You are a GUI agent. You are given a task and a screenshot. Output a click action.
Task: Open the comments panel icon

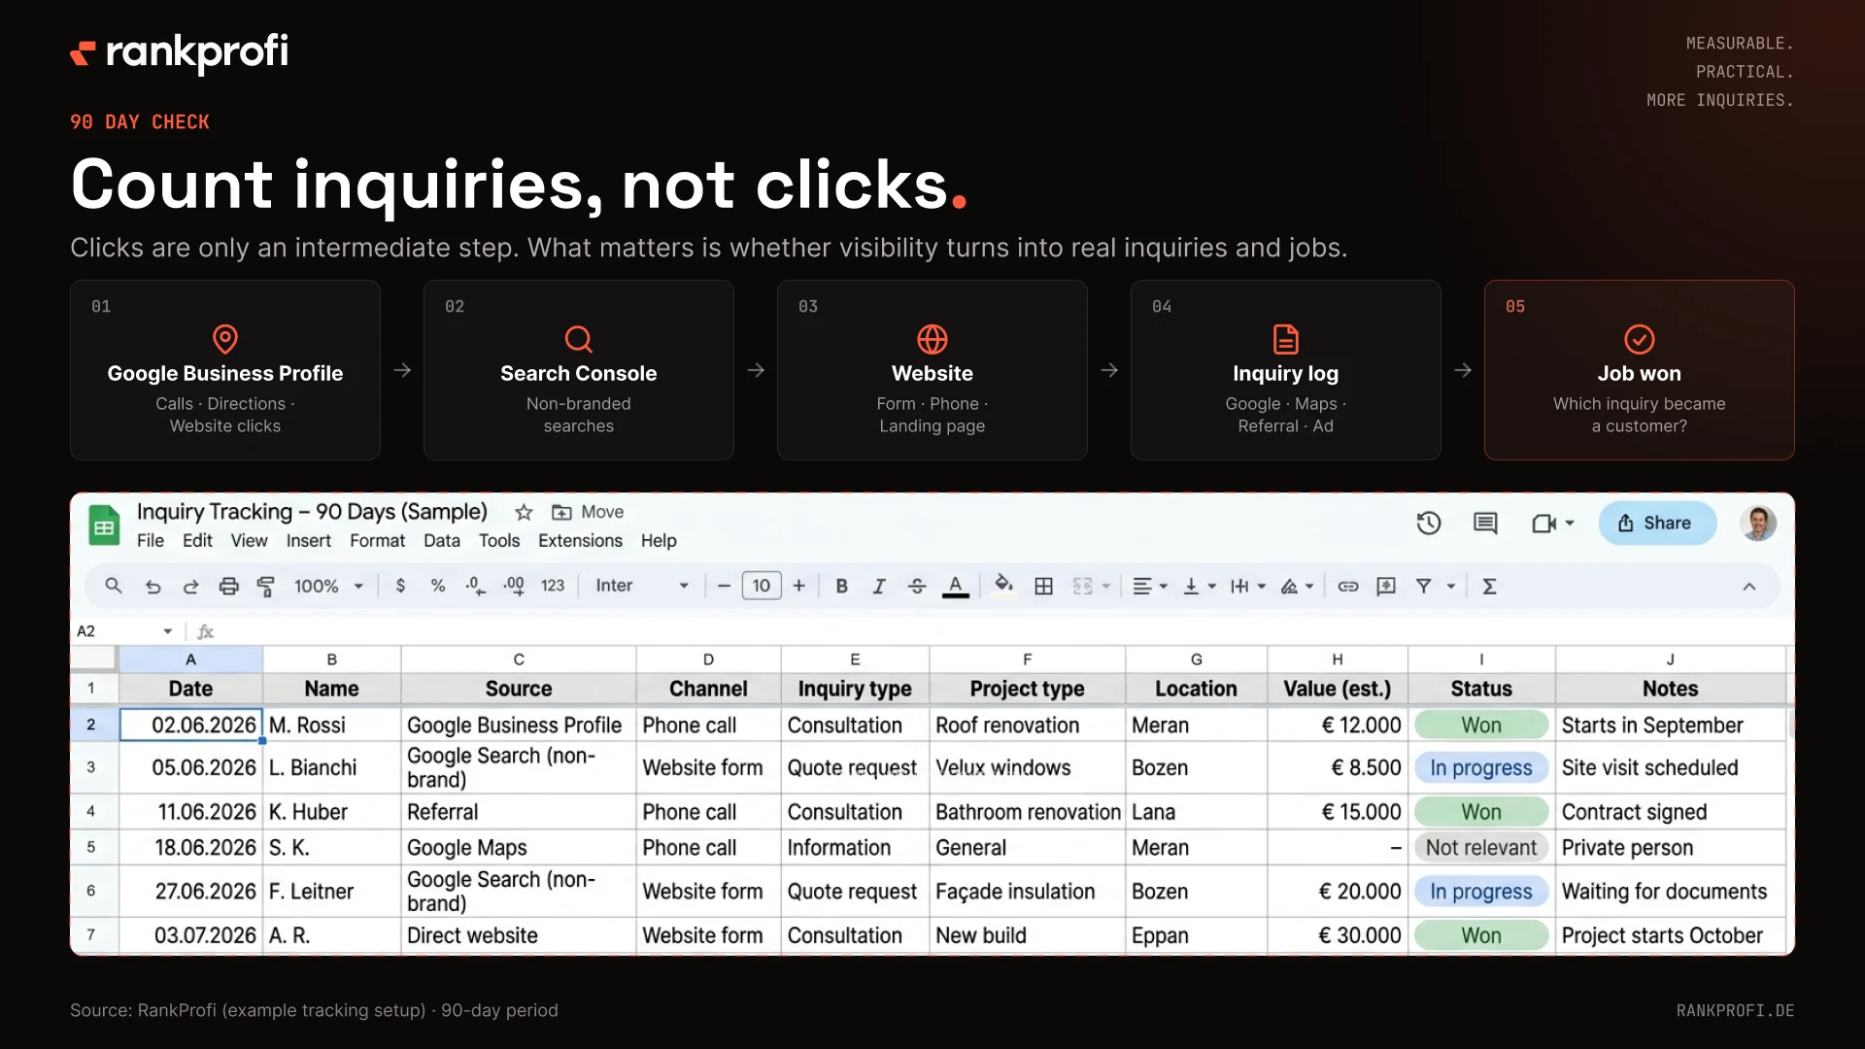(1485, 524)
